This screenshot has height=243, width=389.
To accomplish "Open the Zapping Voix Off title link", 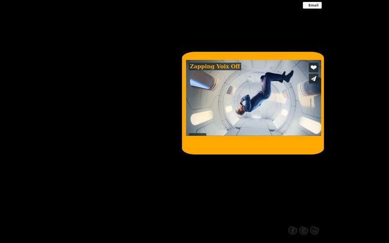I will coord(215,67).
